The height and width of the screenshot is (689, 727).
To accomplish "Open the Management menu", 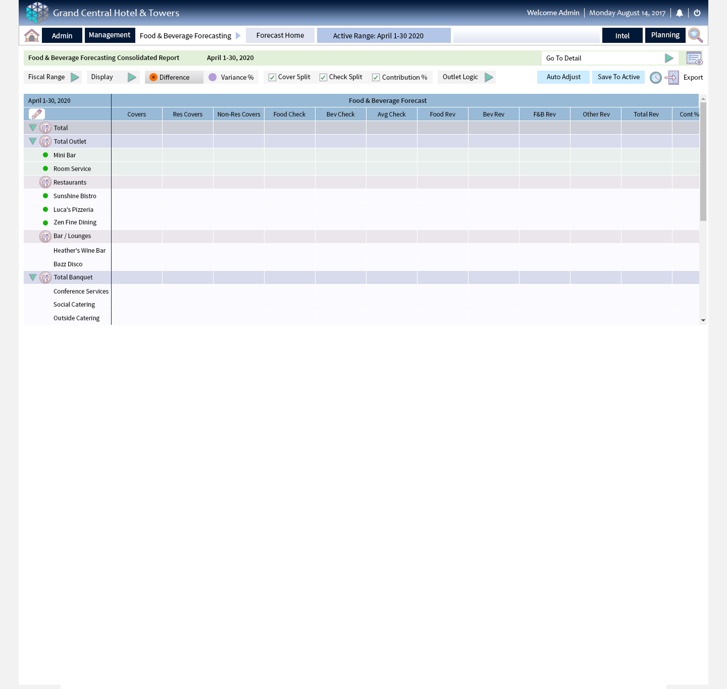I will [x=110, y=35].
